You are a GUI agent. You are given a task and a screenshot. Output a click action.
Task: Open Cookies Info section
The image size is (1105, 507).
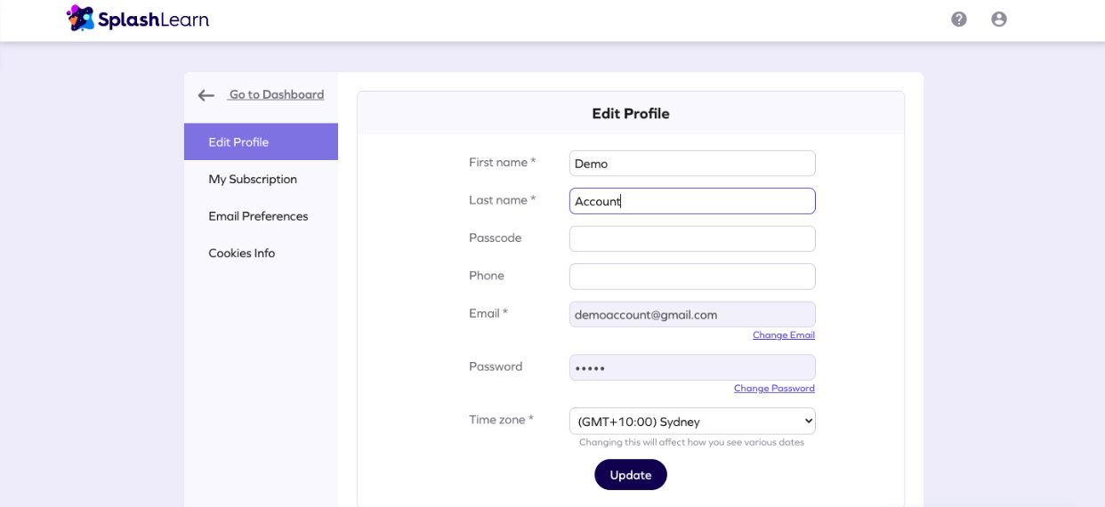pyautogui.click(x=242, y=253)
